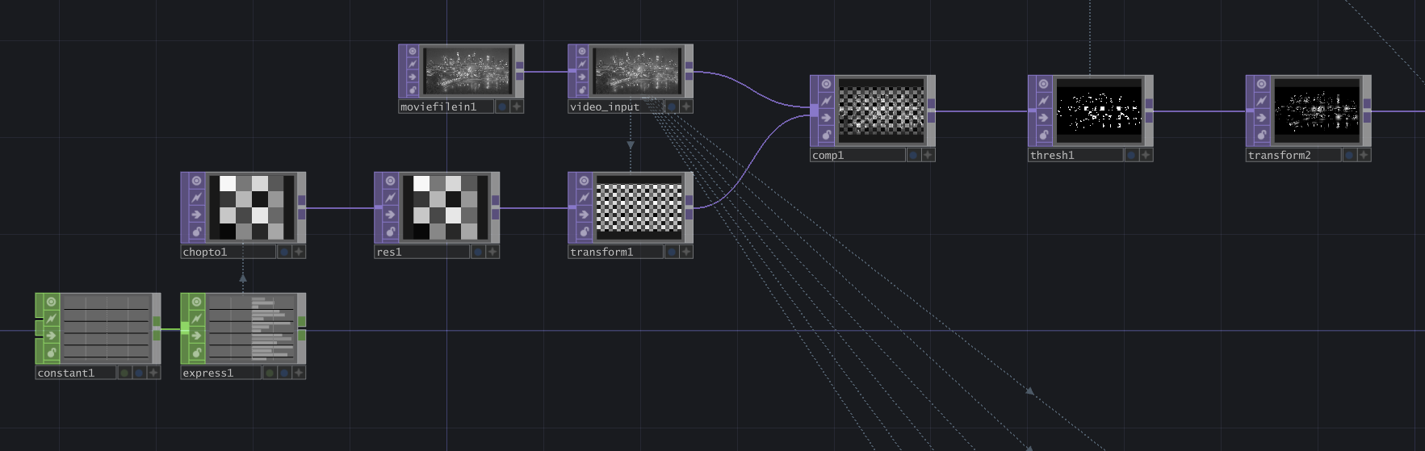Click bypass arrow flag on thresh1 node
Image resolution: width=1425 pixels, height=451 pixels.
click(1044, 118)
